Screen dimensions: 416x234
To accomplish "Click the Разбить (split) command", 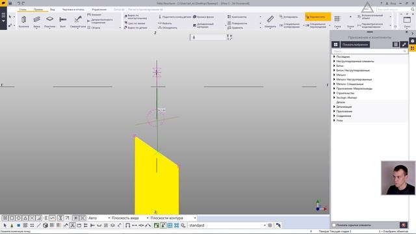I will coord(165,23).
